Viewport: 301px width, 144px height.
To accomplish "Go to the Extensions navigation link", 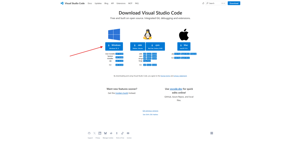I will (x=121, y=3).
